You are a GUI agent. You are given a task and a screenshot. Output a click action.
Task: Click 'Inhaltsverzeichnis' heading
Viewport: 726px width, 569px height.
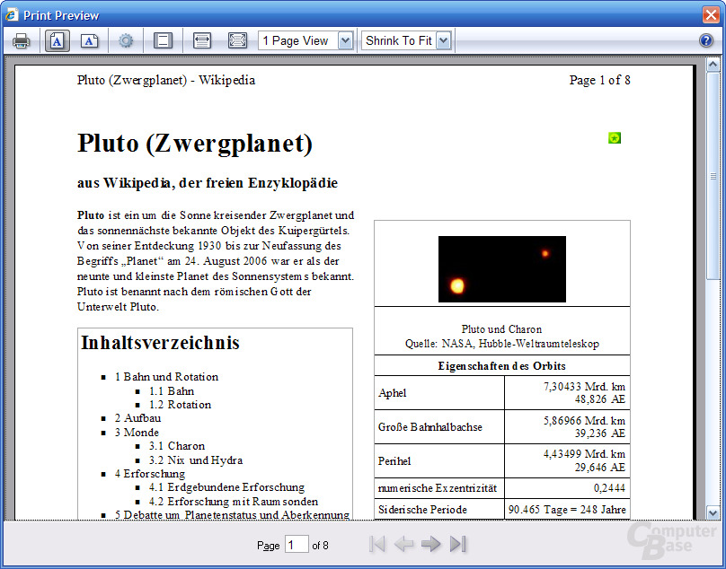click(160, 342)
